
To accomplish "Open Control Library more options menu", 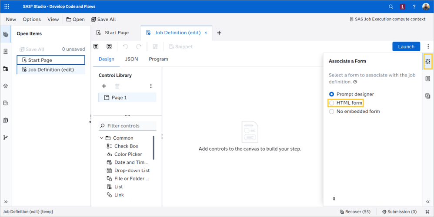I will pyautogui.click(x=151, y=86).
